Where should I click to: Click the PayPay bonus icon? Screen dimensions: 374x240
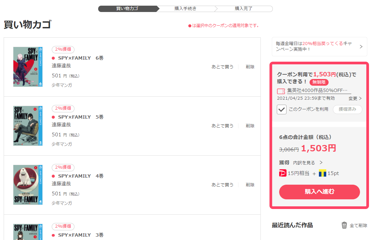pos(283,173)
